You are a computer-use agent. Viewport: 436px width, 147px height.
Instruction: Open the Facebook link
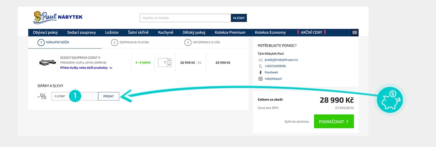271,73
